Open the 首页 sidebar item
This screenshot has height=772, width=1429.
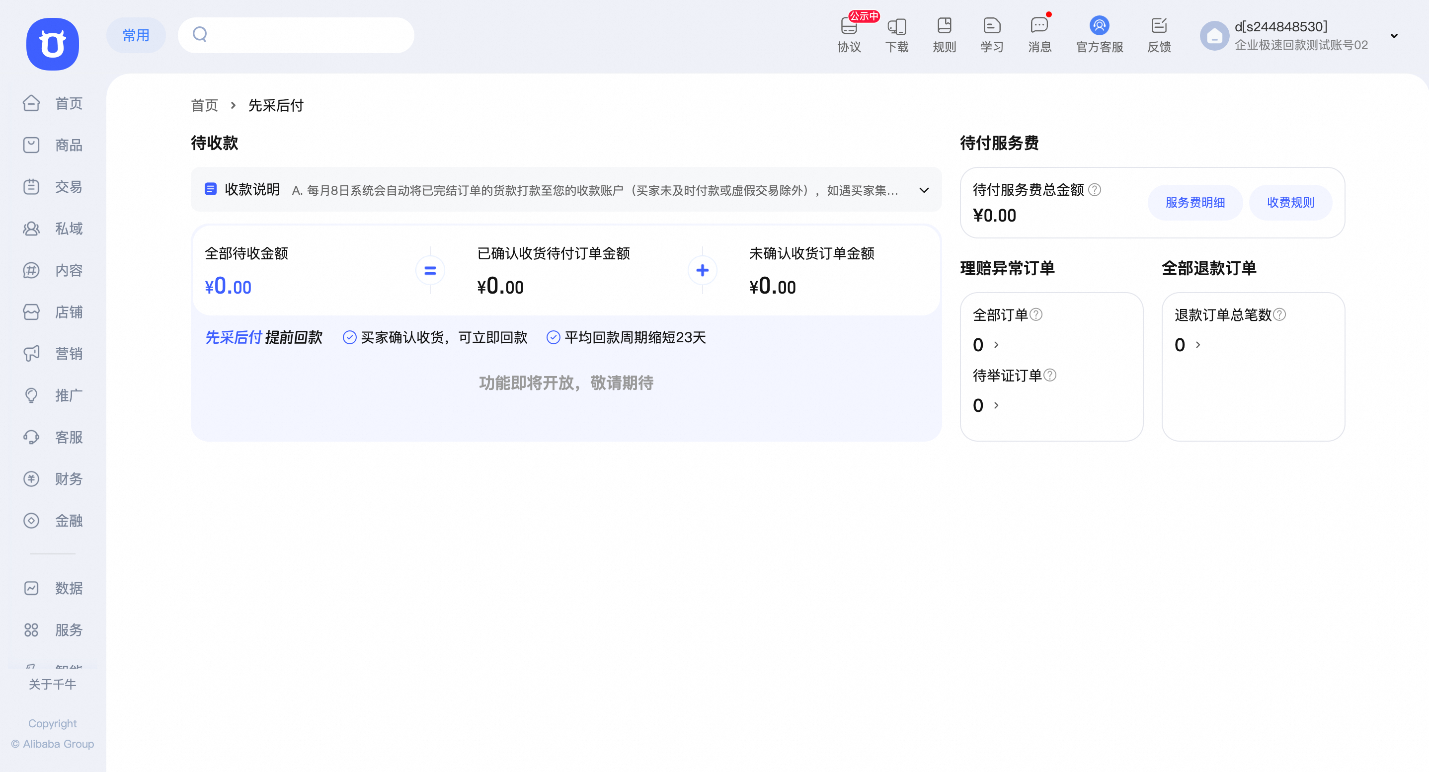coord(53,103)
